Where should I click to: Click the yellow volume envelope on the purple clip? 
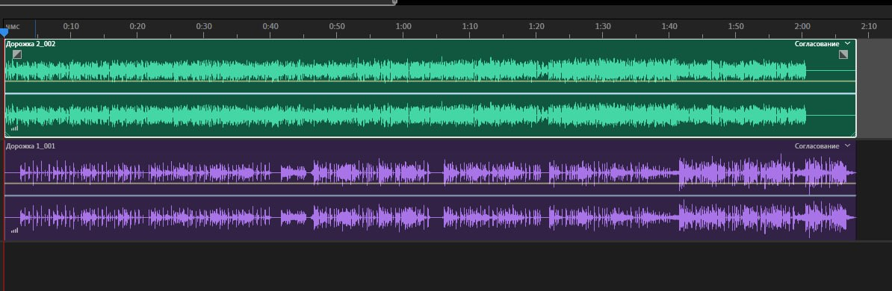pyautogui.click(x=430, y=184)
